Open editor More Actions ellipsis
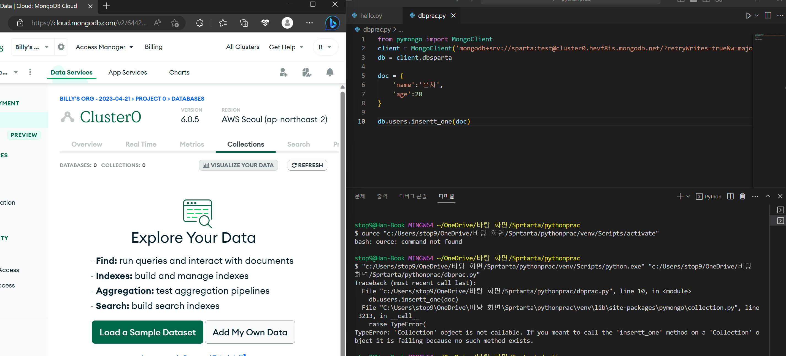This screenshot has height=356, width=786. point(780,15)
